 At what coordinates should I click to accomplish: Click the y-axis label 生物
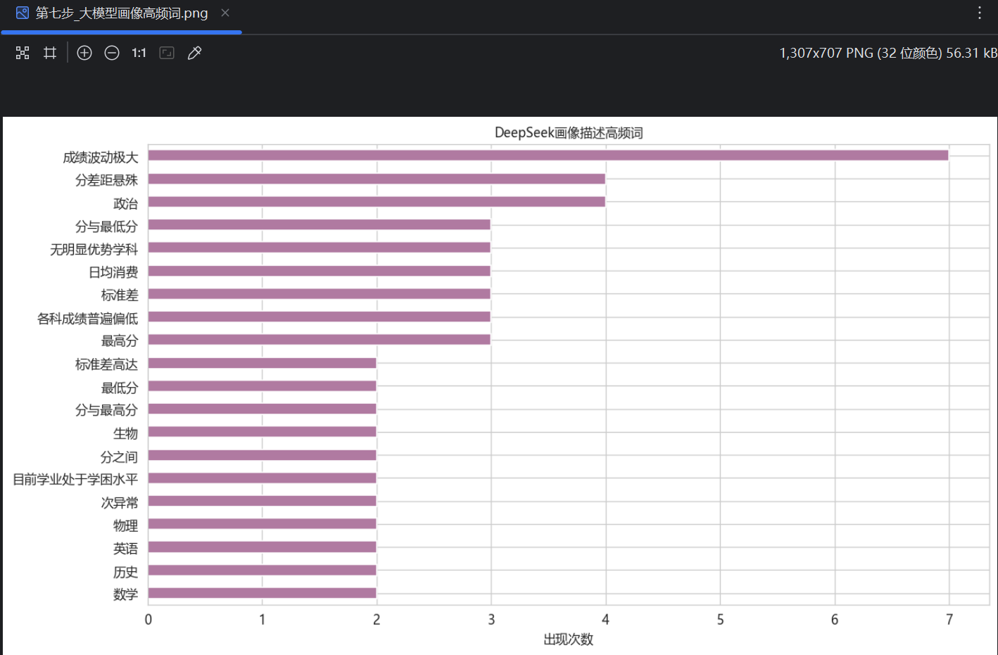pos(126,433)
